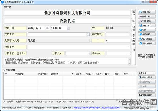Click the 人民币（大写） label
The image size is (158, 111).
(x=15, y=41)
